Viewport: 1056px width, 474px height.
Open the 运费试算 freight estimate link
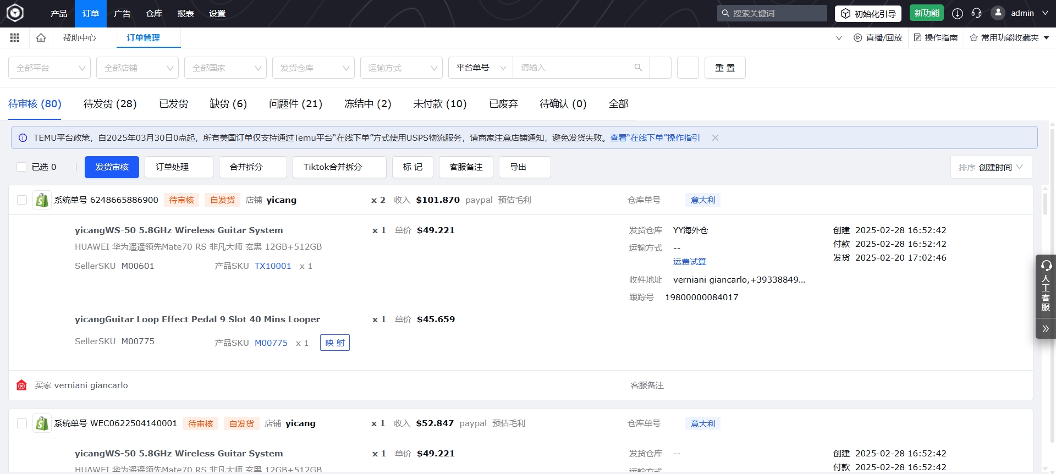click(x=690, y=262)
